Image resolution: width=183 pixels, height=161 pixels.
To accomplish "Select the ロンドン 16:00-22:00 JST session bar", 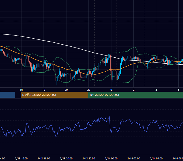I will 54,95.
